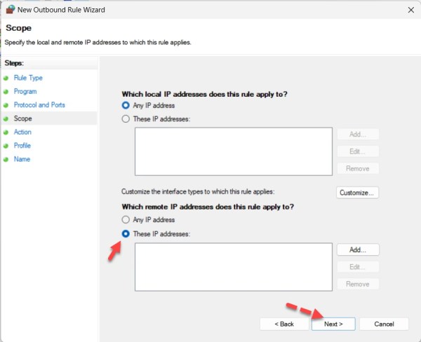Click green bullet beside Profile step
Viewport: 421px width, 342px height.
[x=6, y=146]
